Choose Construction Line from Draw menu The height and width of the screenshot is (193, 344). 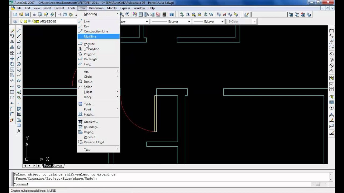(x=98, y=31)
